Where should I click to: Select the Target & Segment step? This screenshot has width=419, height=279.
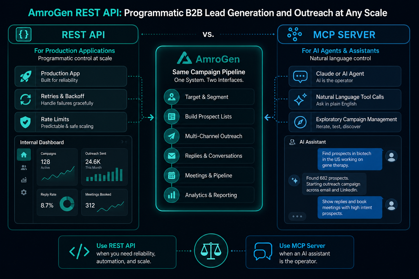coord(209,97)
